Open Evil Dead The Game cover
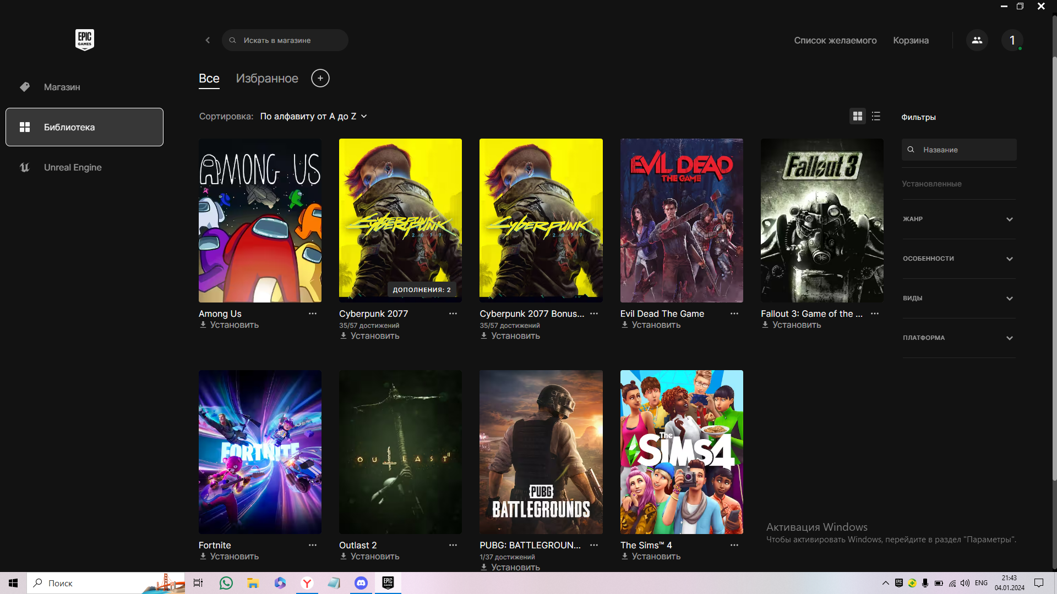 [682, 221]
